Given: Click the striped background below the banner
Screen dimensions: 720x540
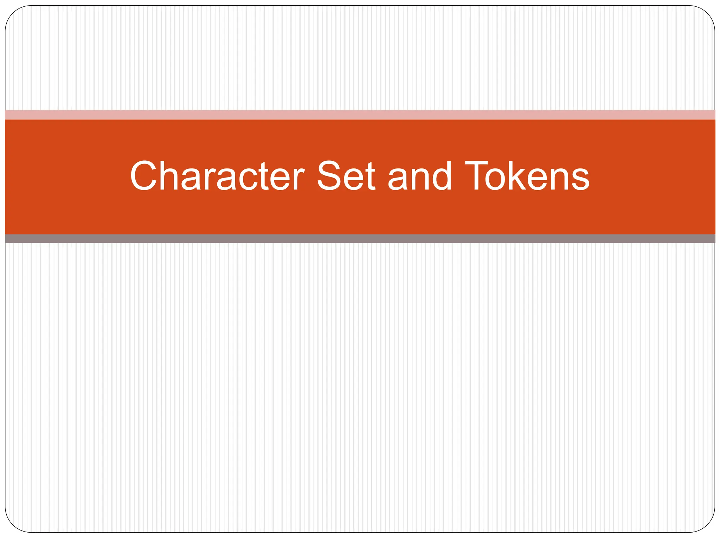Looking at the screenshot, I should 360,387.
